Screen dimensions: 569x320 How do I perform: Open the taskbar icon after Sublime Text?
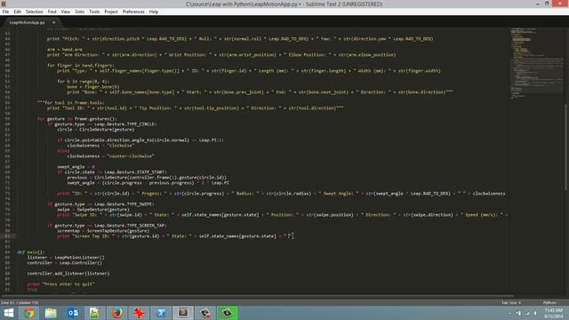coord(205,313)
